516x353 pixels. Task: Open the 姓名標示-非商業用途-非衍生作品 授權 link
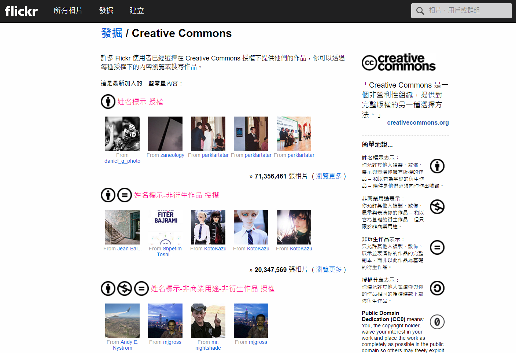(213, 288)
